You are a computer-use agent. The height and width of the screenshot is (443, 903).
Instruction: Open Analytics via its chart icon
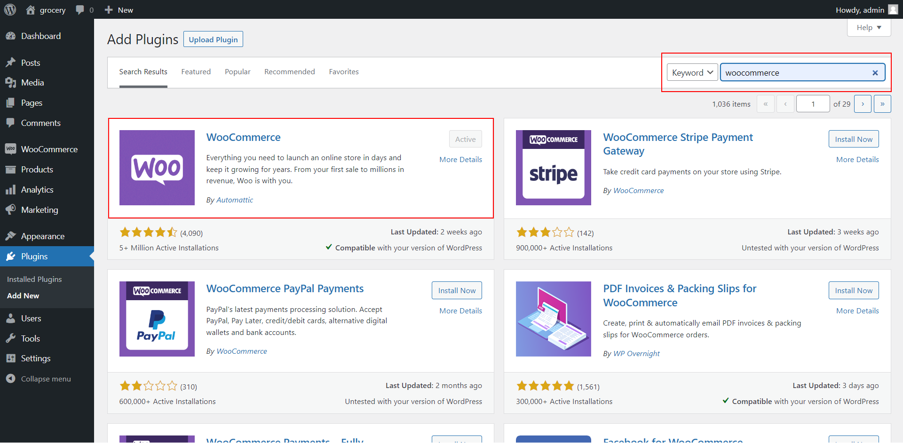11,189
